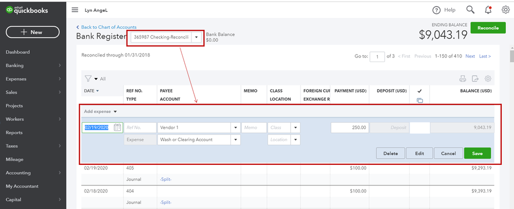Expand the Wash or Clearing Account dropdown

[x=235, y=140]
